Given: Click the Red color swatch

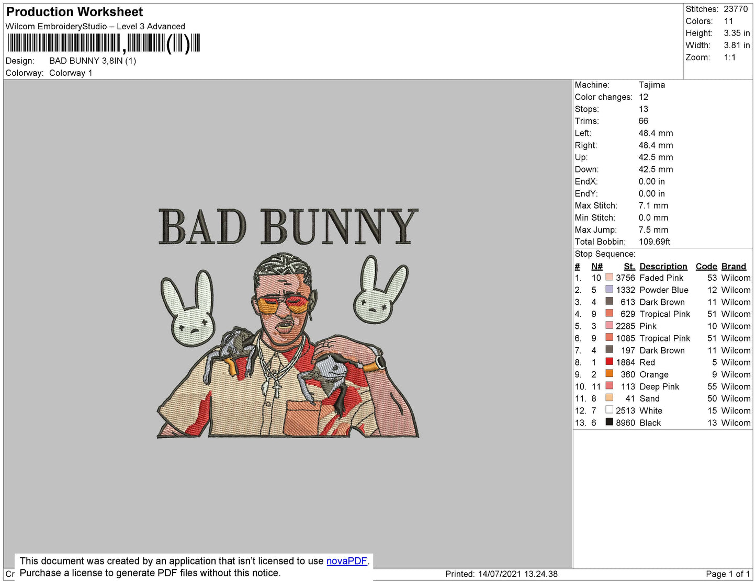Looking at the screenshot, I should coord(609,361).
